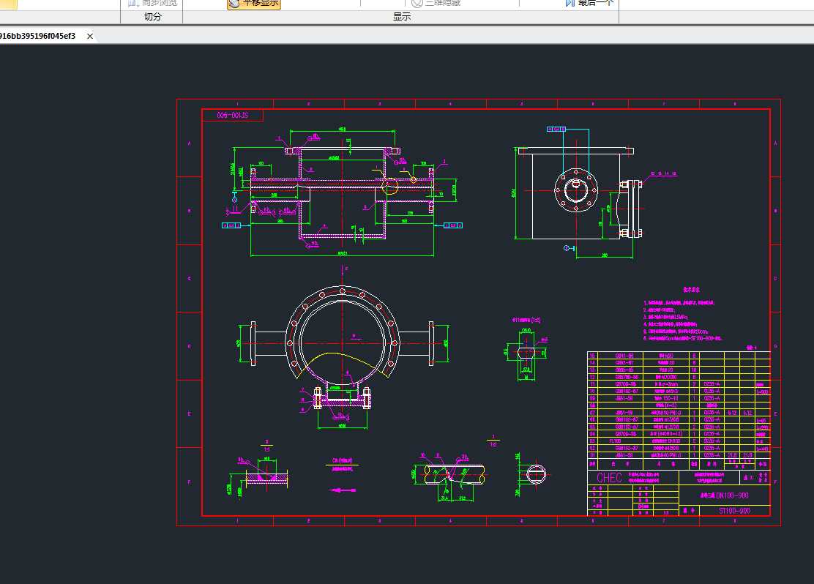
Task: Activate the highlighted pan display tool
Action: point(253,3)
